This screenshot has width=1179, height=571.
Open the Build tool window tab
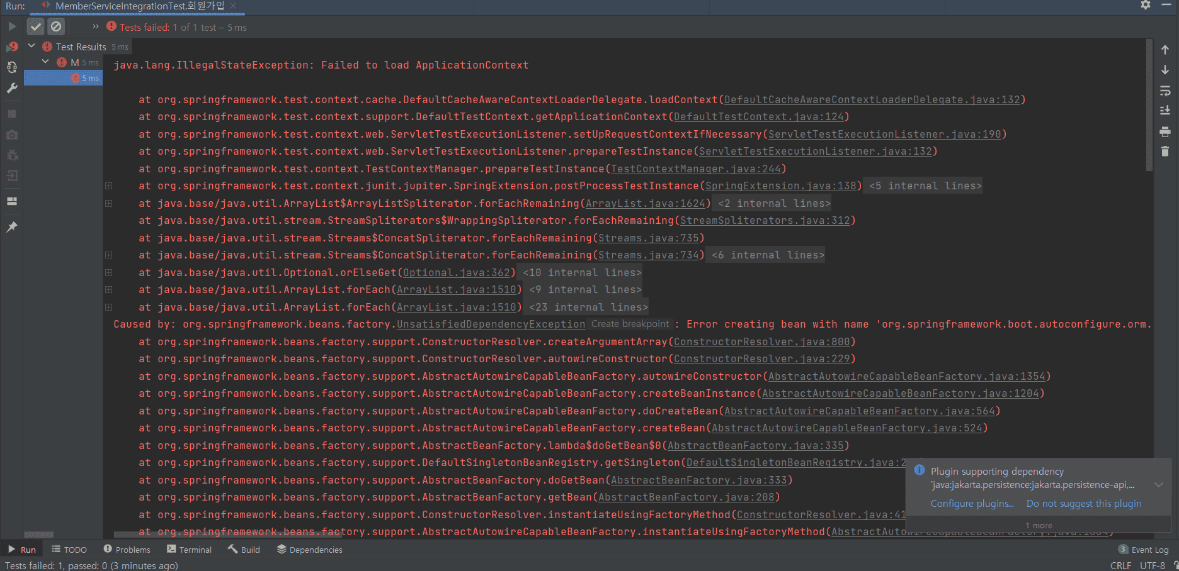pyautogui.click(x=244, y=550)
